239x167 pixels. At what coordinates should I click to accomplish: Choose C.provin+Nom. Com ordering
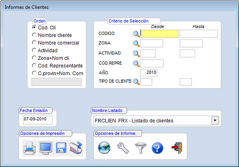click(x=58, y=73)
